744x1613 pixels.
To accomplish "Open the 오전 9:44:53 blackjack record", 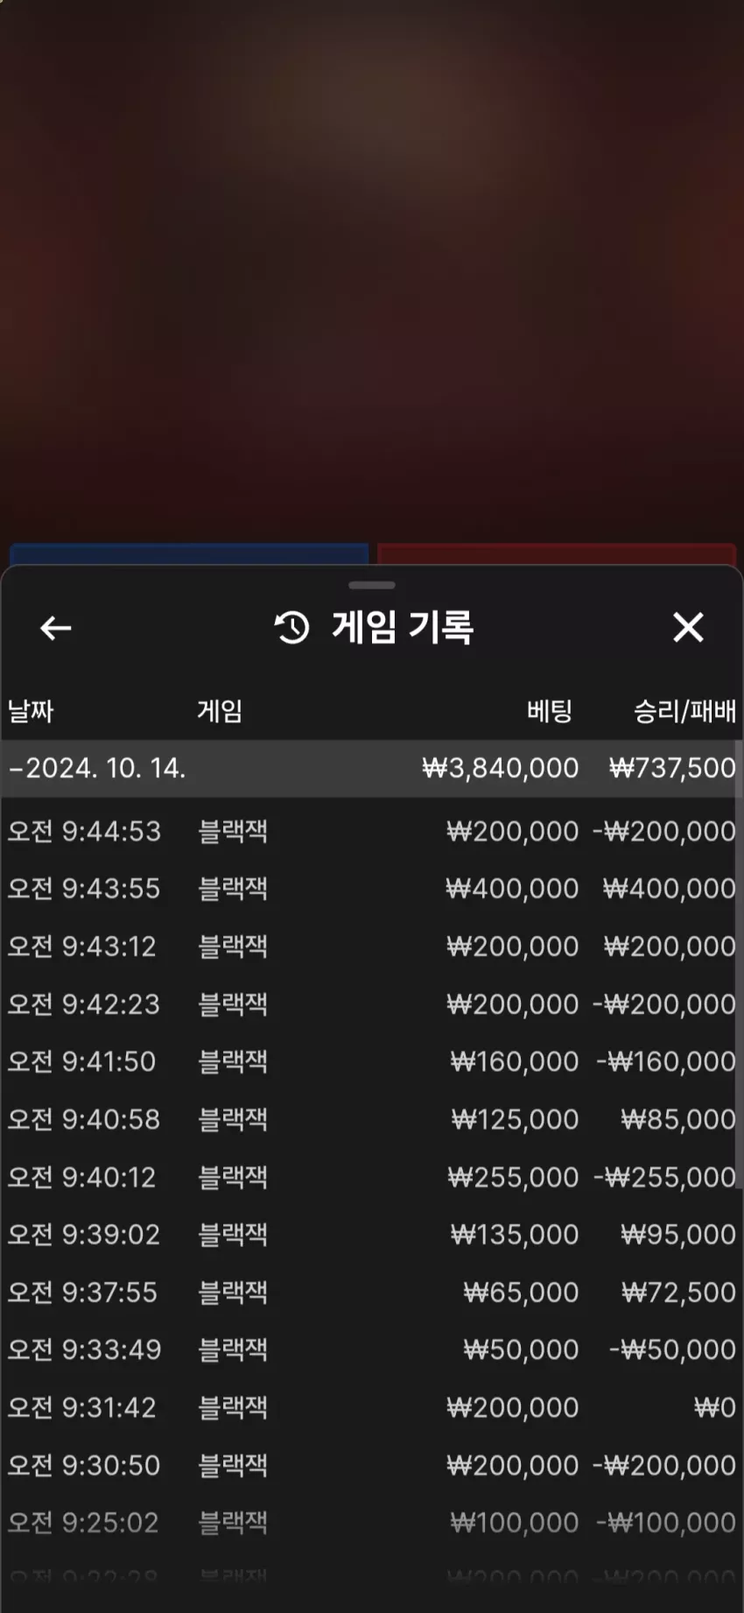I will pos(372,831).
